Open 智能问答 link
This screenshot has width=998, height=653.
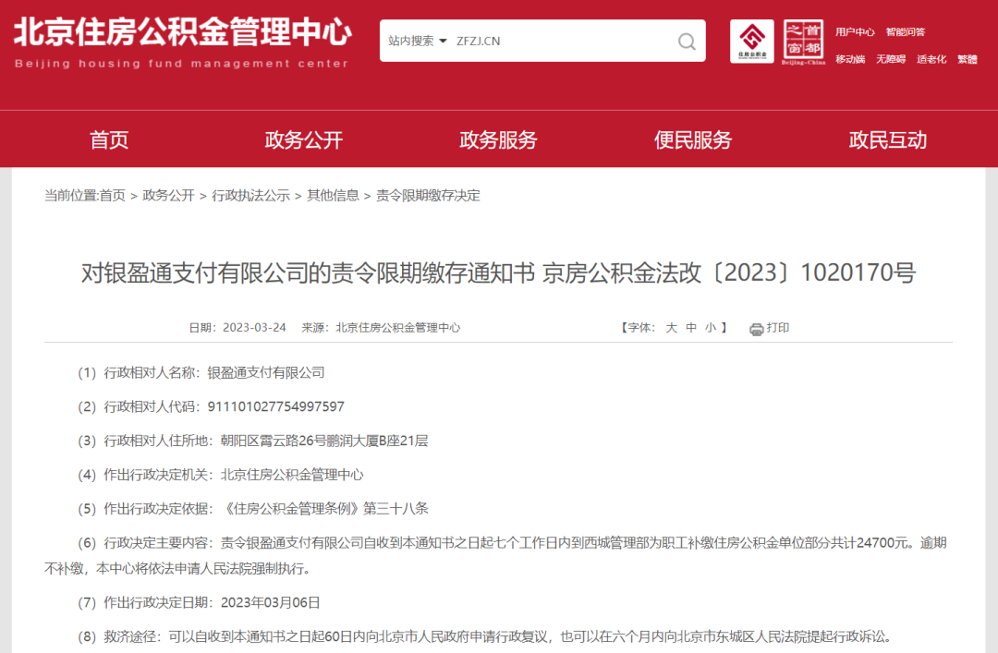tap(905, 31)
